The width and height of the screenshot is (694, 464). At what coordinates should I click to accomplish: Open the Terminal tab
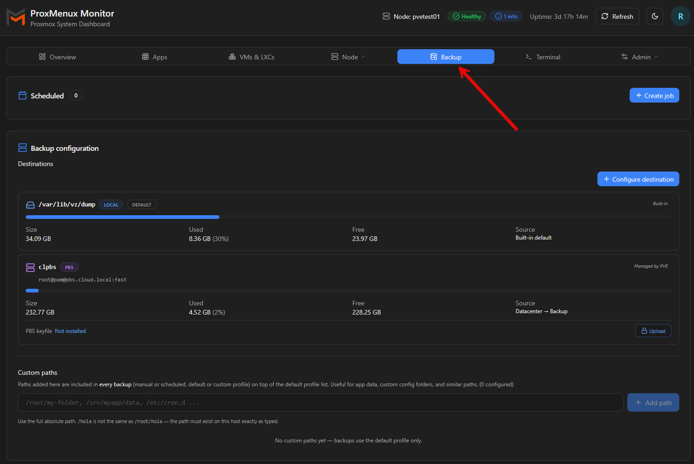[543, 57]
